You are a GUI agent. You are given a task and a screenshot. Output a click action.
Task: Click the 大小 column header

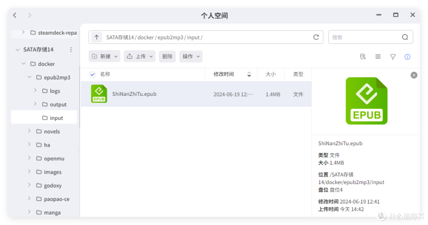271,74
